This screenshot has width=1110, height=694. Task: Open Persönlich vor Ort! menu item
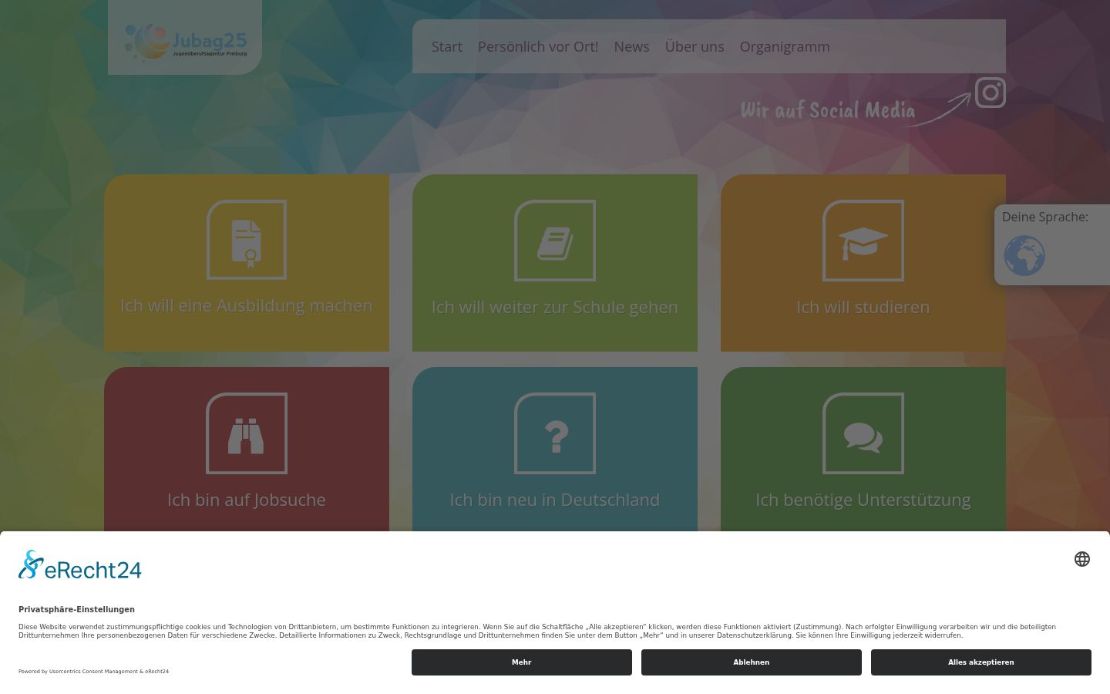pos(538,46)
